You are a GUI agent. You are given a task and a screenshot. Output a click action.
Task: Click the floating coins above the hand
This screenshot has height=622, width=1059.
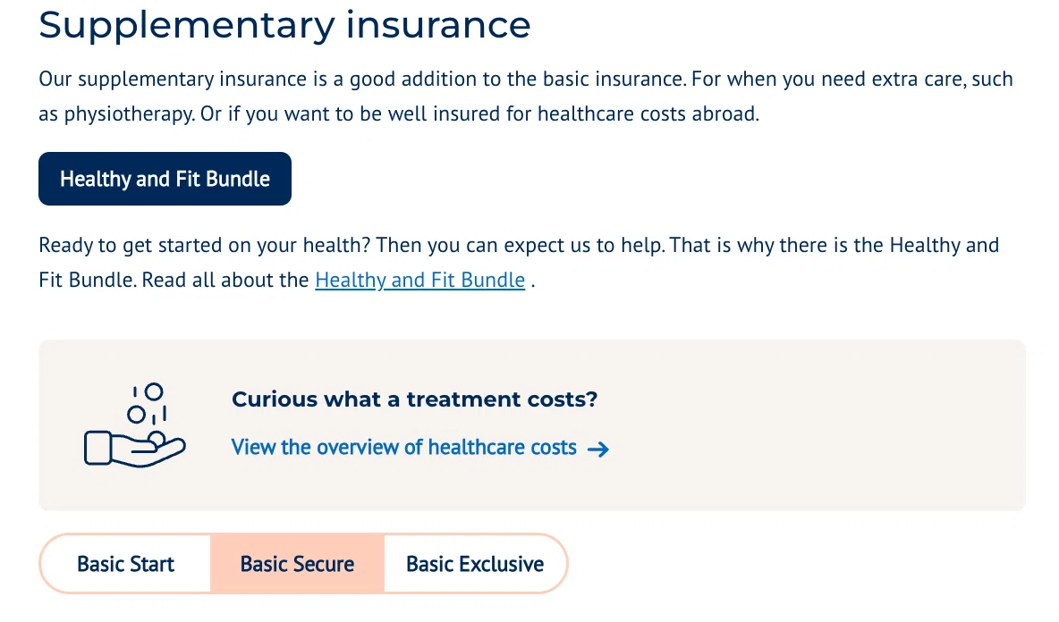[x=148, y=403]
